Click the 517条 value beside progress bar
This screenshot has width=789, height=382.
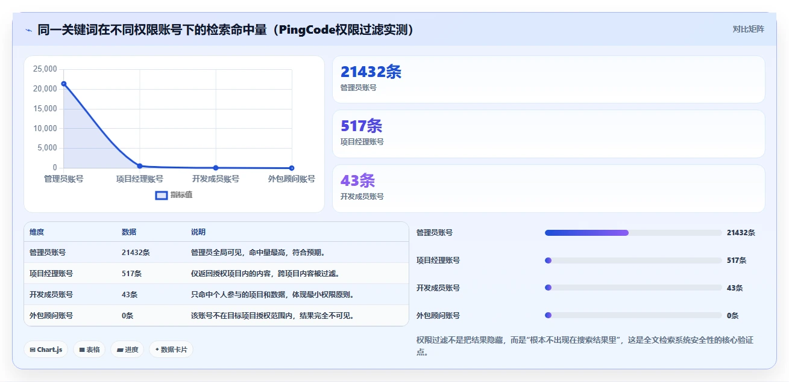point(737,260)
